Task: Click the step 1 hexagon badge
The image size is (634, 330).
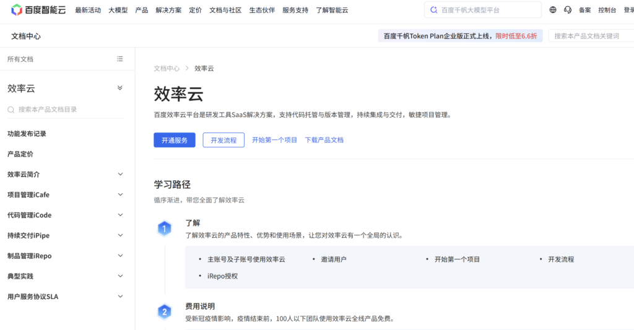Action: tap(164, 229)
